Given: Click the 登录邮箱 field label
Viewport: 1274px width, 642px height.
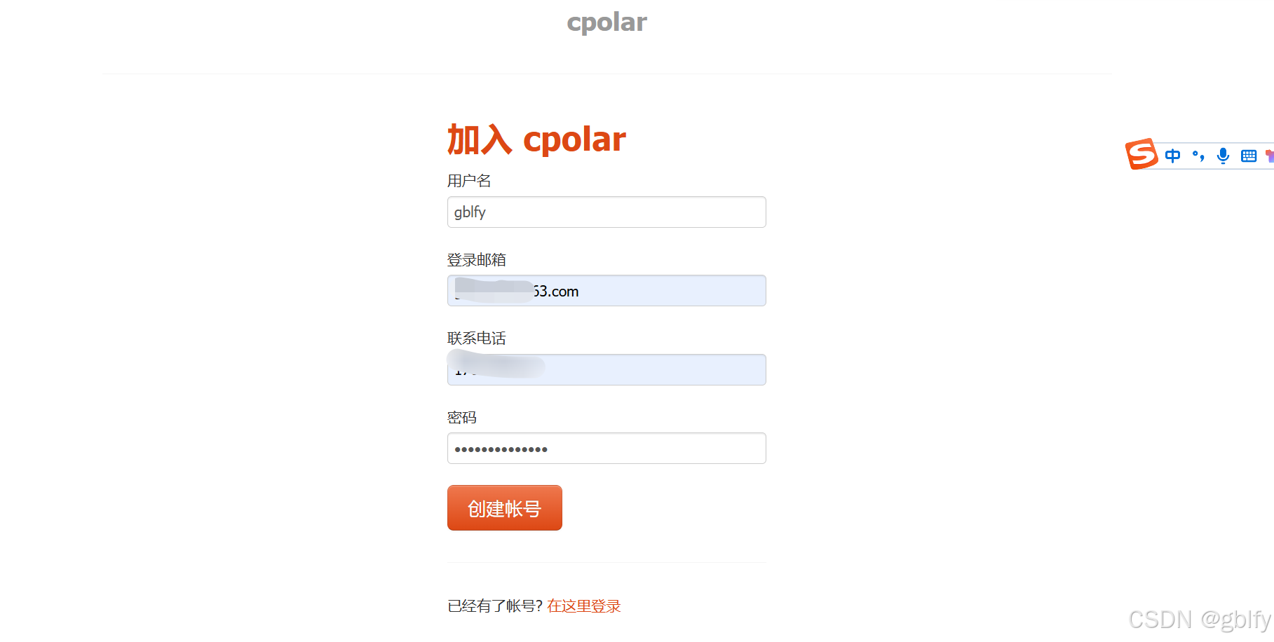Looking at the screenshot, I should pyautogui.click(x=477, y=260).
